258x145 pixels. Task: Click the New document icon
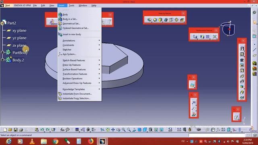[5, 130]
